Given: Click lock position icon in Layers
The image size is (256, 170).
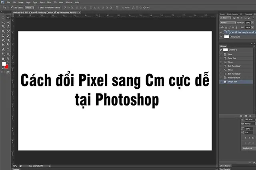Looking at the screenshot, I should [x=233, y=27].
